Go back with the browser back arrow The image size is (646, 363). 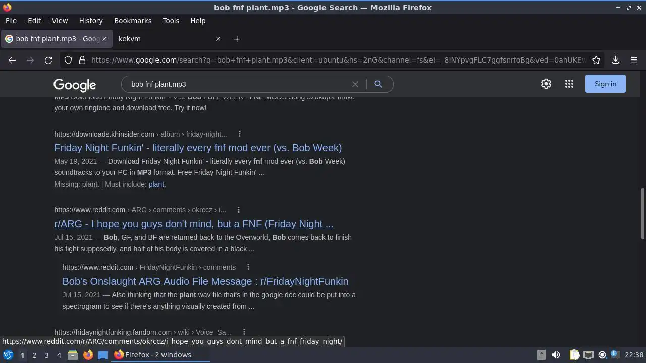click(12, 60)
